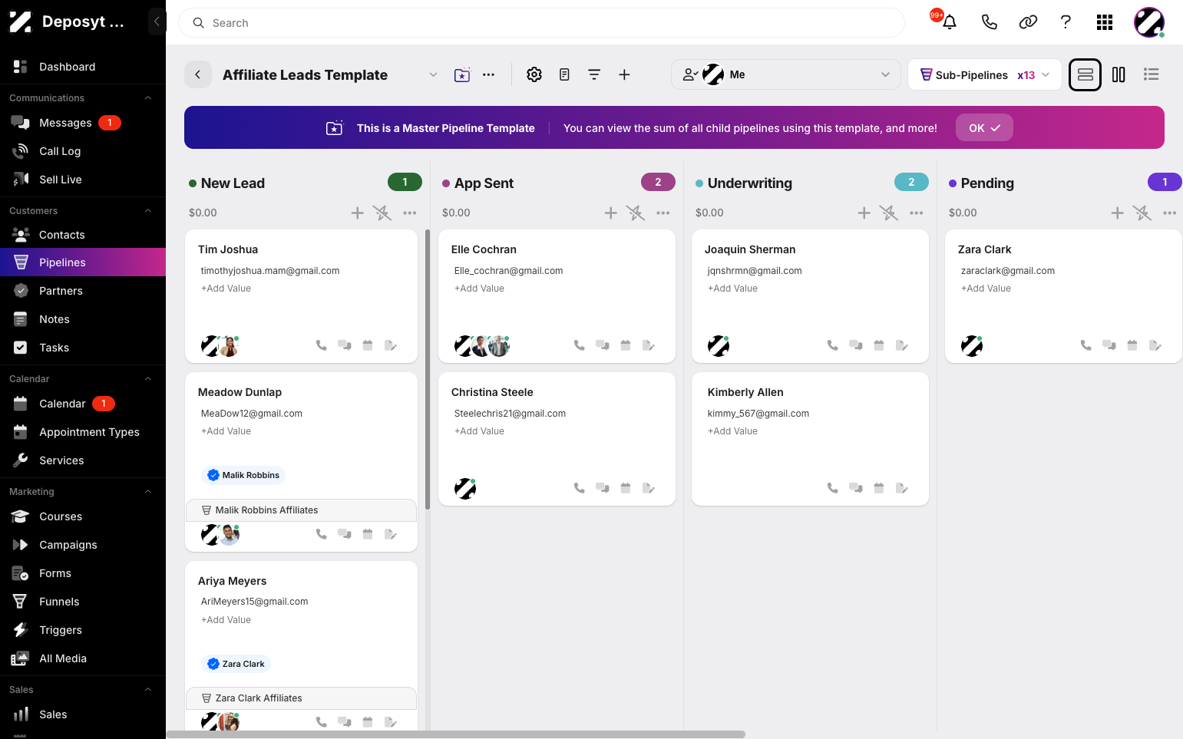Dismiss the banner with OK button
The image size is (1183, 739).
pyautogui.click(x=984, y=127)
